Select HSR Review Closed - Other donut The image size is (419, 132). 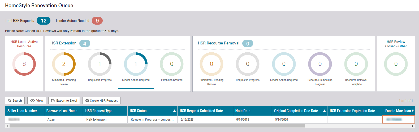pos(396,64)
